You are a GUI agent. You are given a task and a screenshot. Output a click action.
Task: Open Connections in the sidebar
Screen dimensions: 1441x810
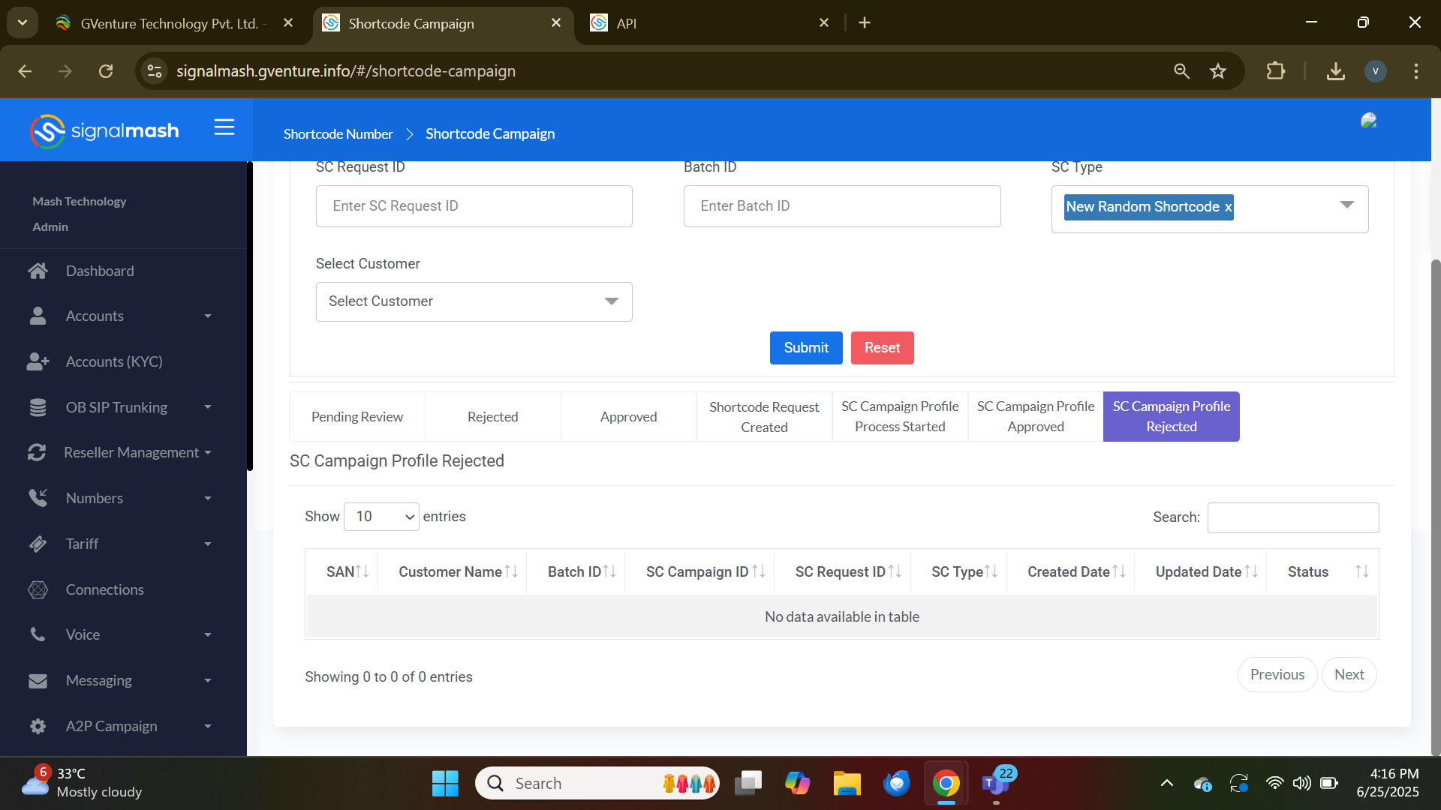point(104,589)
